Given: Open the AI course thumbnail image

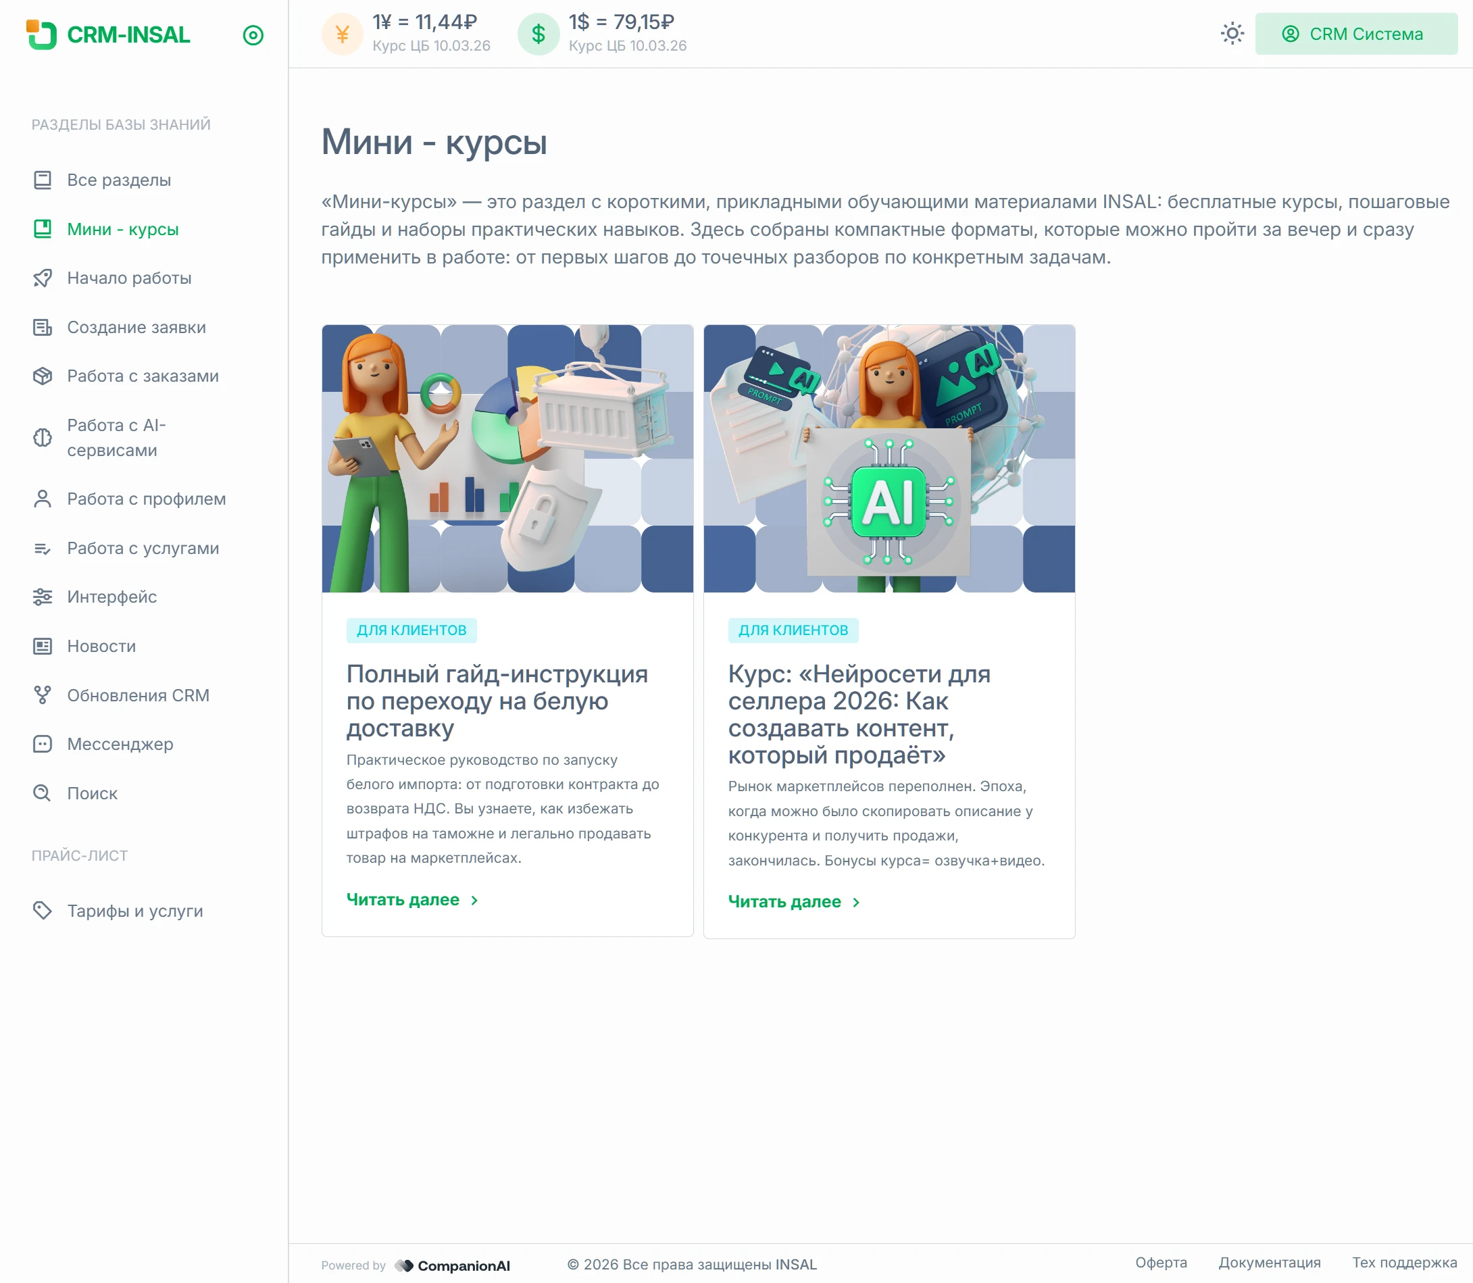Looking at the screenshot, I should click(889, 458).
